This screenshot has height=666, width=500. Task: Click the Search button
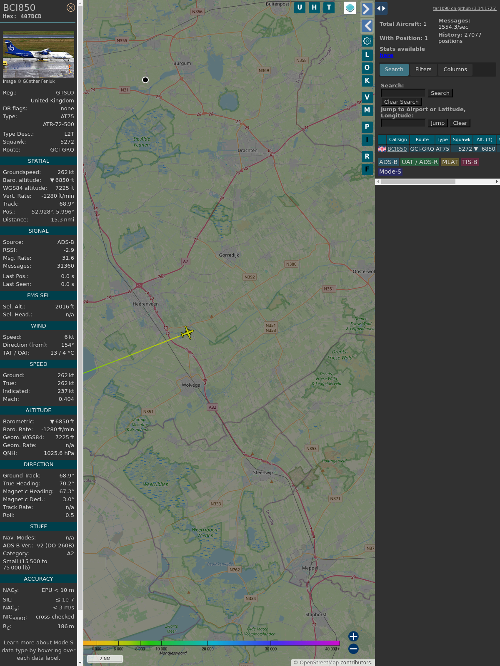click(440, 93)
